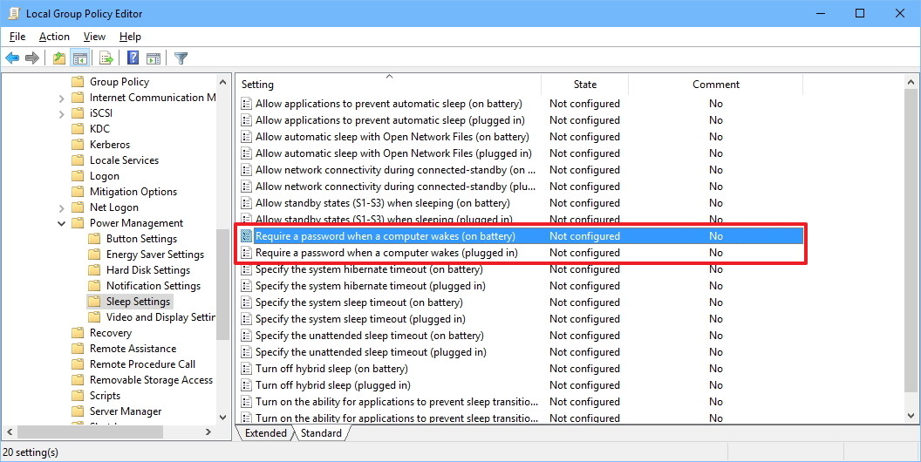The height and width of the screenshot is (462, 921).
Task: Open the Help menu
Action: coord(130,37)
